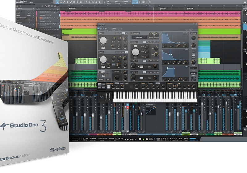
Task: Select the sine waveform for Osc 1
Action: tap(116, 33)
